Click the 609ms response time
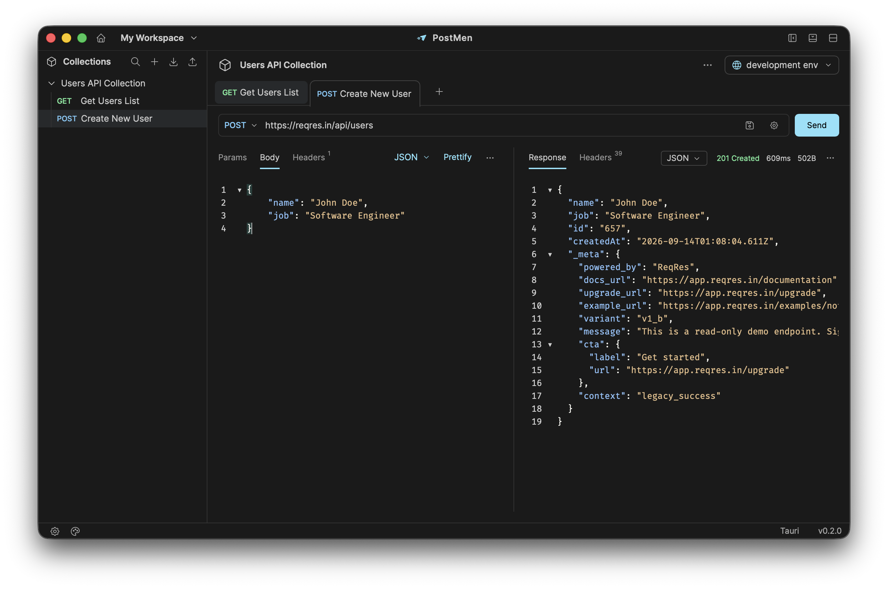The width and height of the screenshot is (888, 589). pos(778,158)
